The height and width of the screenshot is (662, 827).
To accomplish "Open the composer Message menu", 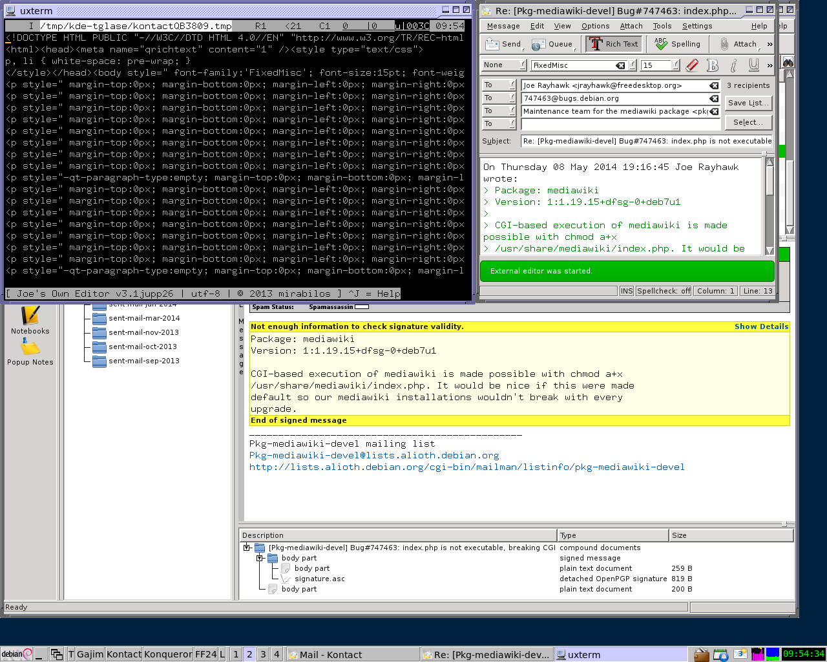I will click(503, 26).
